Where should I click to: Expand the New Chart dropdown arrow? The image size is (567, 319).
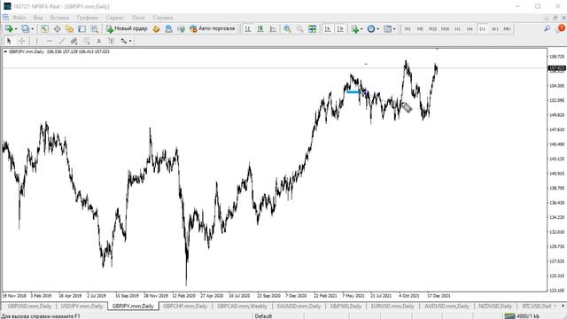[16, 29]
